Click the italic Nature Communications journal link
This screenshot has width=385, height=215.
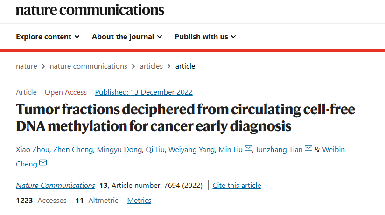click(56, 185)
